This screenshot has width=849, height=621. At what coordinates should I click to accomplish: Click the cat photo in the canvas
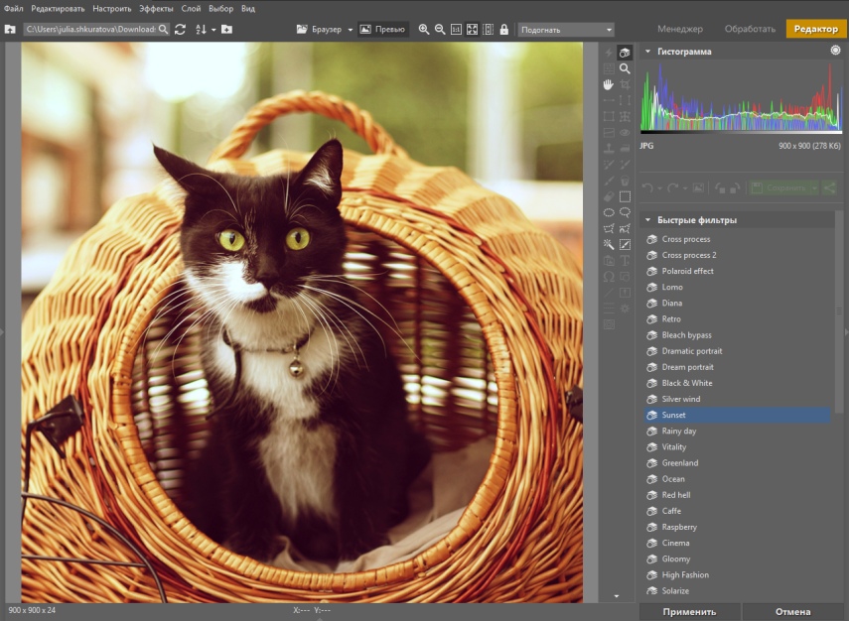[x=302, y=322]
